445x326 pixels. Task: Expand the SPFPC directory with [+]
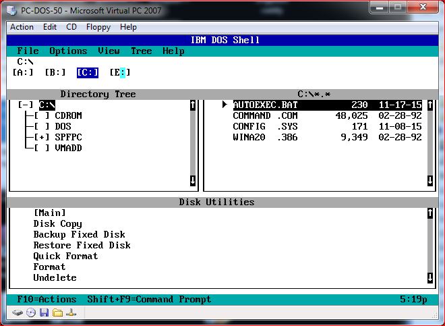42,137
